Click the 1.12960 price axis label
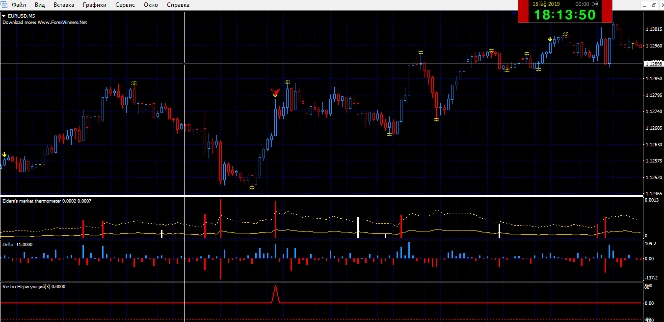664x322 pixels. (653, 46)
